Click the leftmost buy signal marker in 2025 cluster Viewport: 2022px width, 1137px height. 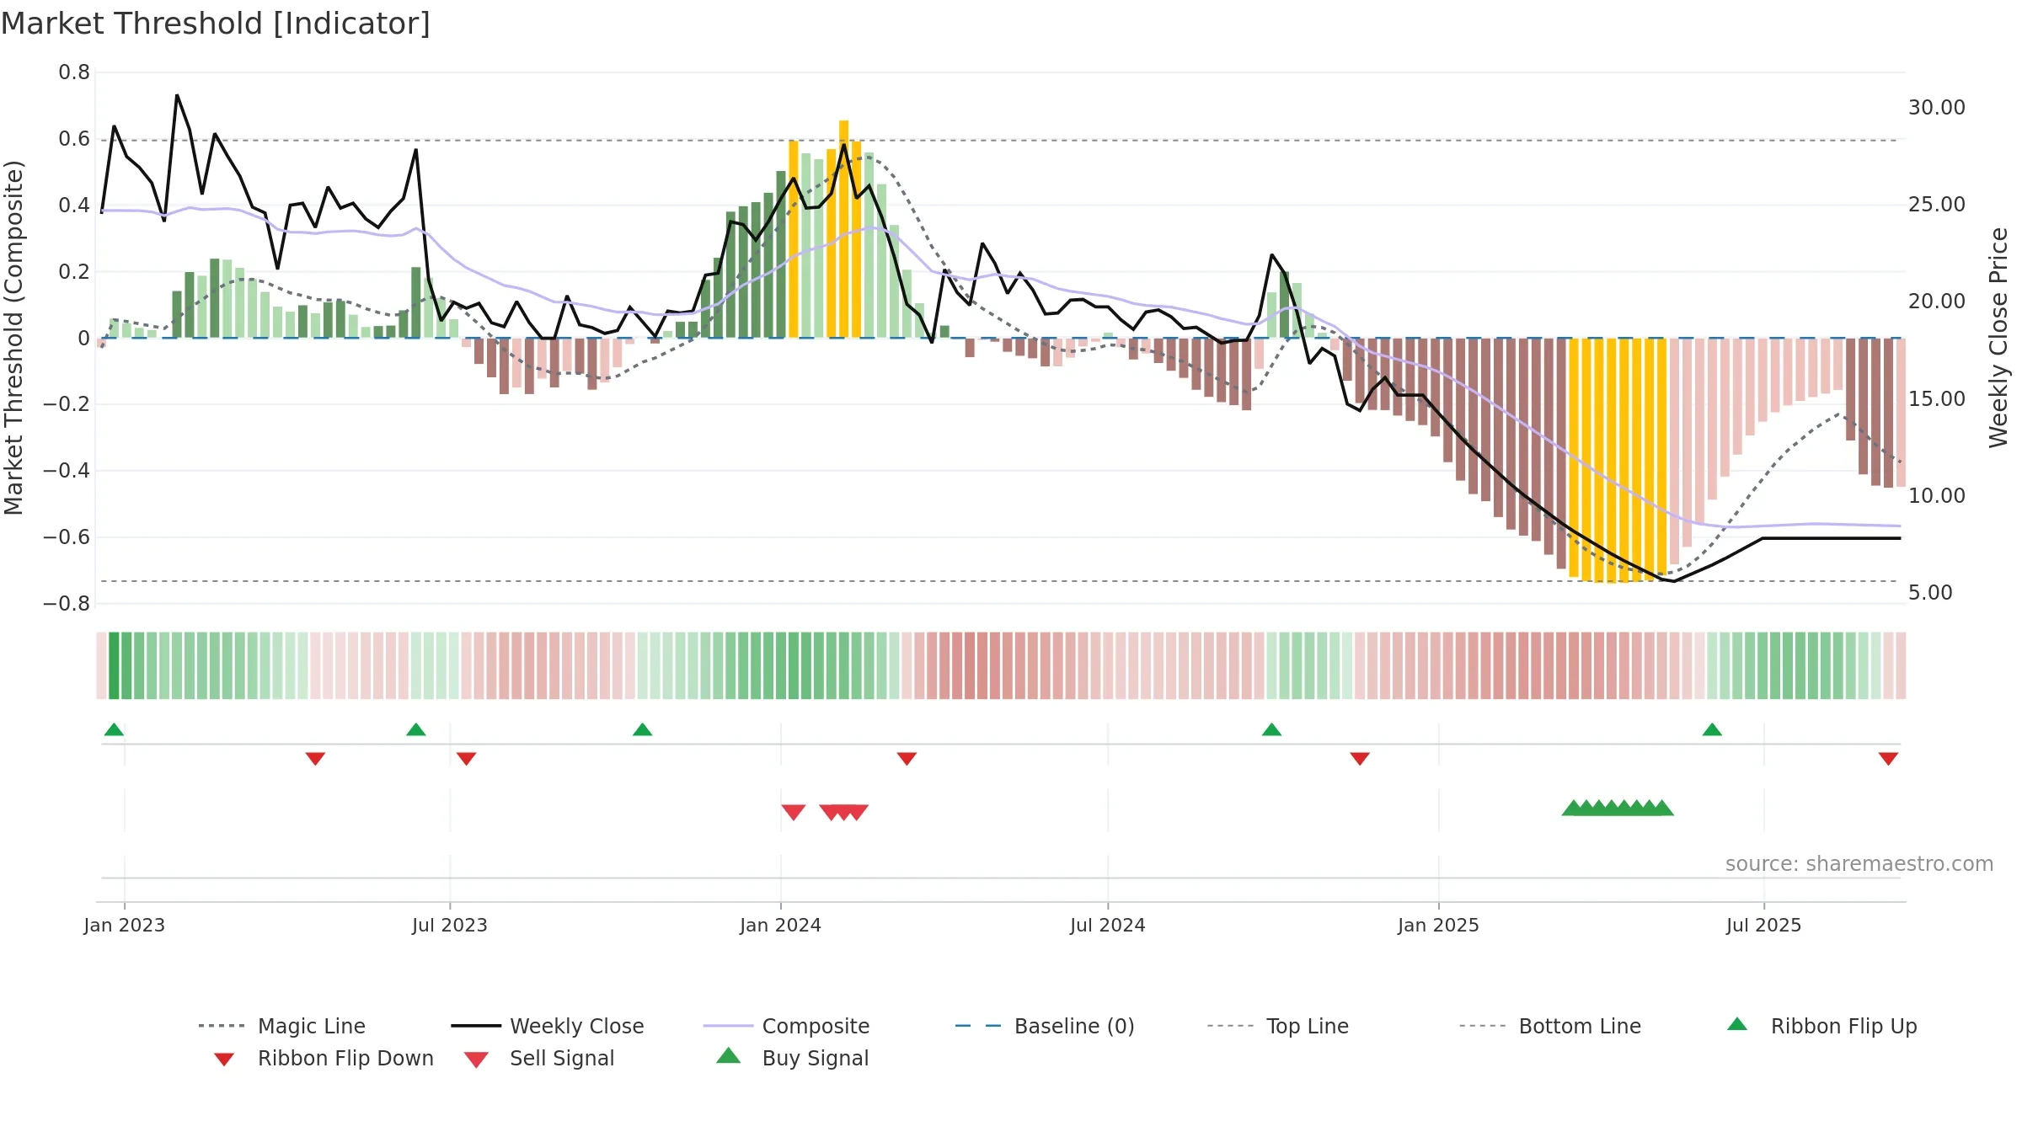1573,808
